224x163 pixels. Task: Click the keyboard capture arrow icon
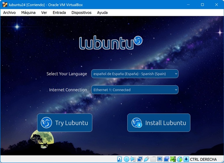click(186, 159)
